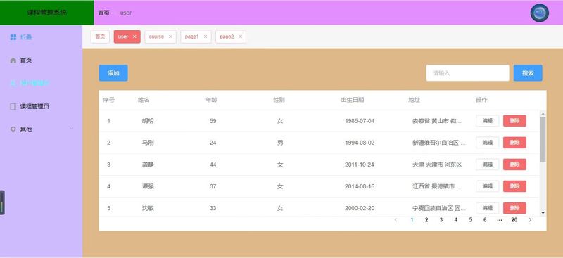Close the page1 tab with its X
563x258 pixels.
click(205, 37)
